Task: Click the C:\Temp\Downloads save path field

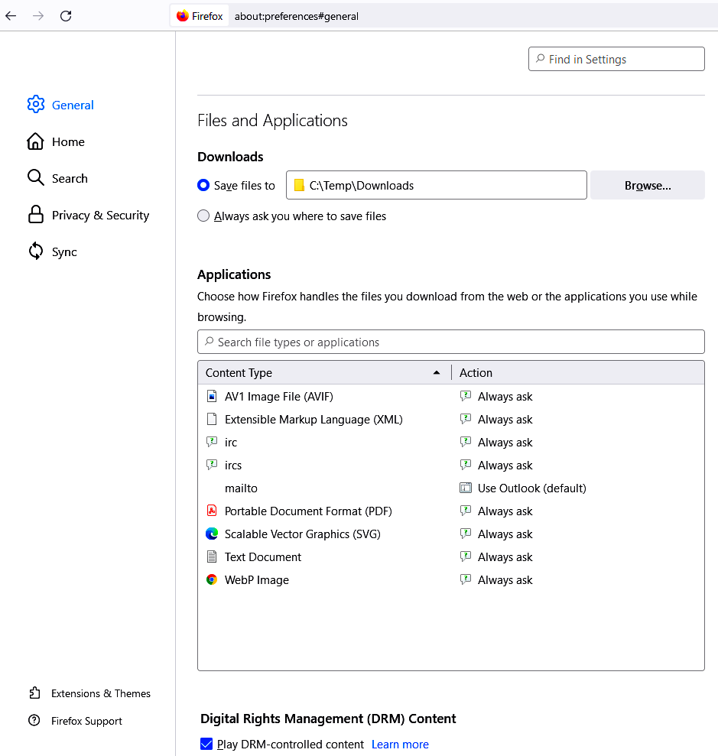Action: click(436, 185)
